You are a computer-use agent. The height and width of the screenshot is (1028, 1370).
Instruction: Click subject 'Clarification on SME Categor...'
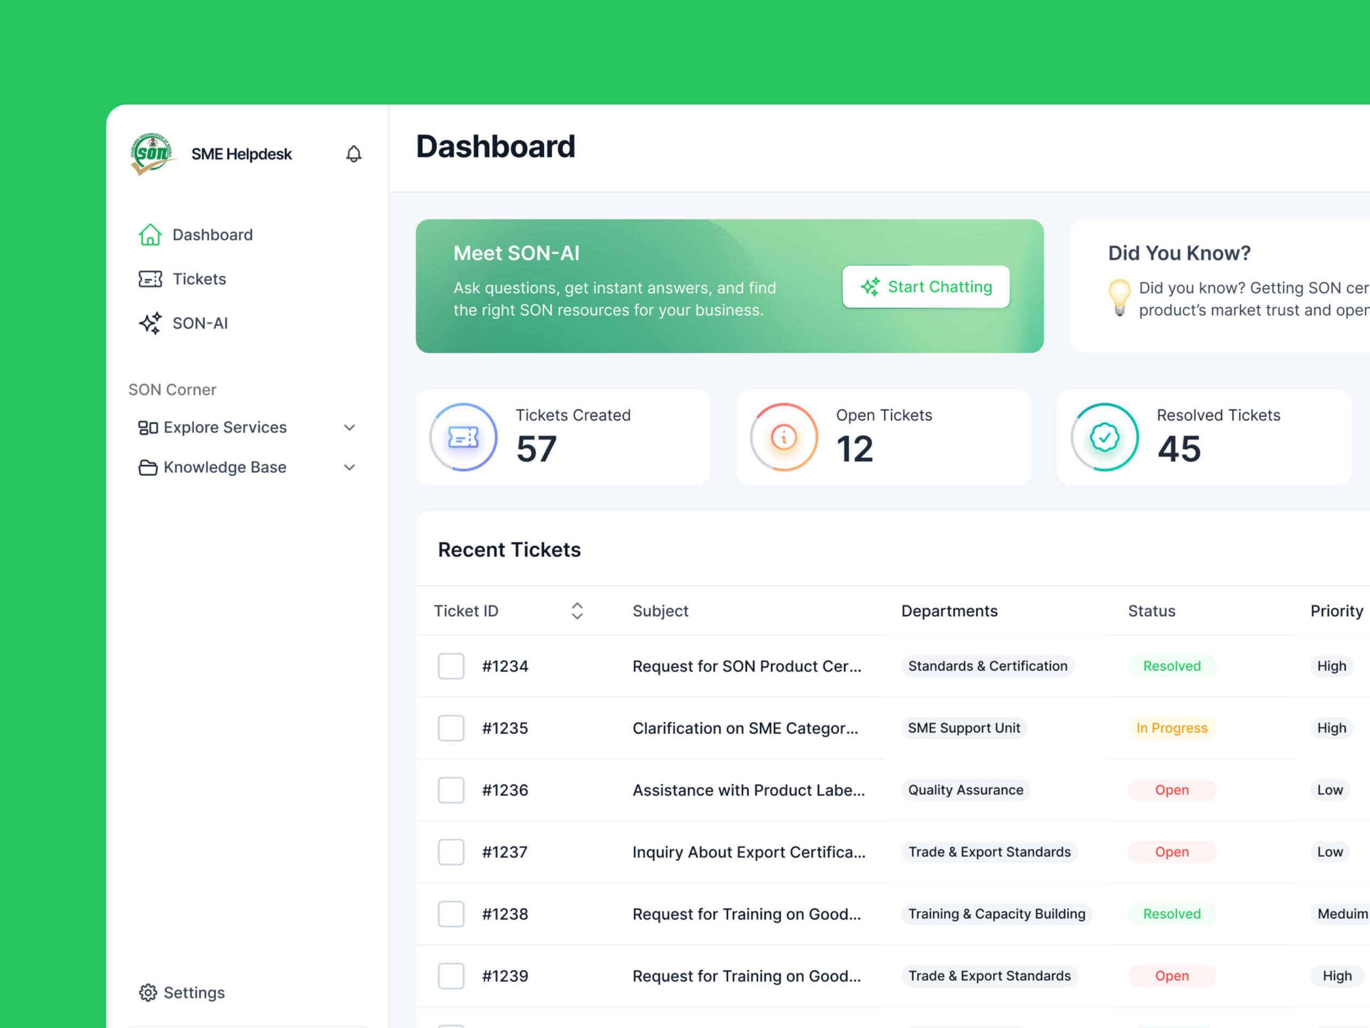click(x=745, y=728)
